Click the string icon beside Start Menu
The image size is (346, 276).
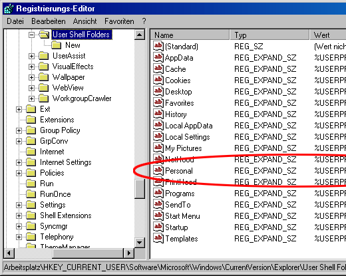click(158, 215)
